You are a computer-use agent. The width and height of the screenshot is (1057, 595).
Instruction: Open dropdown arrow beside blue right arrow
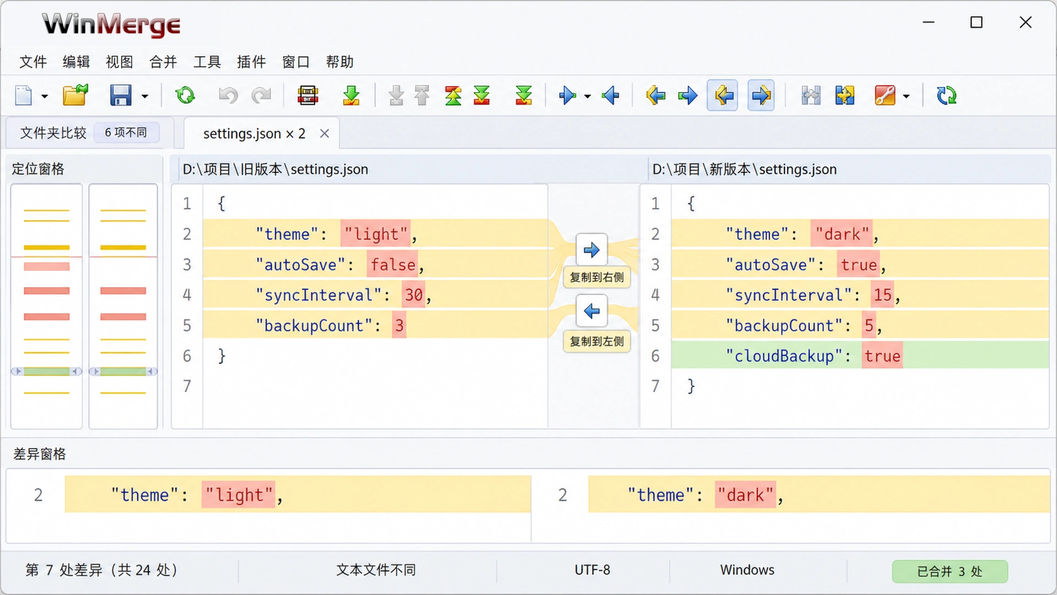587,96
